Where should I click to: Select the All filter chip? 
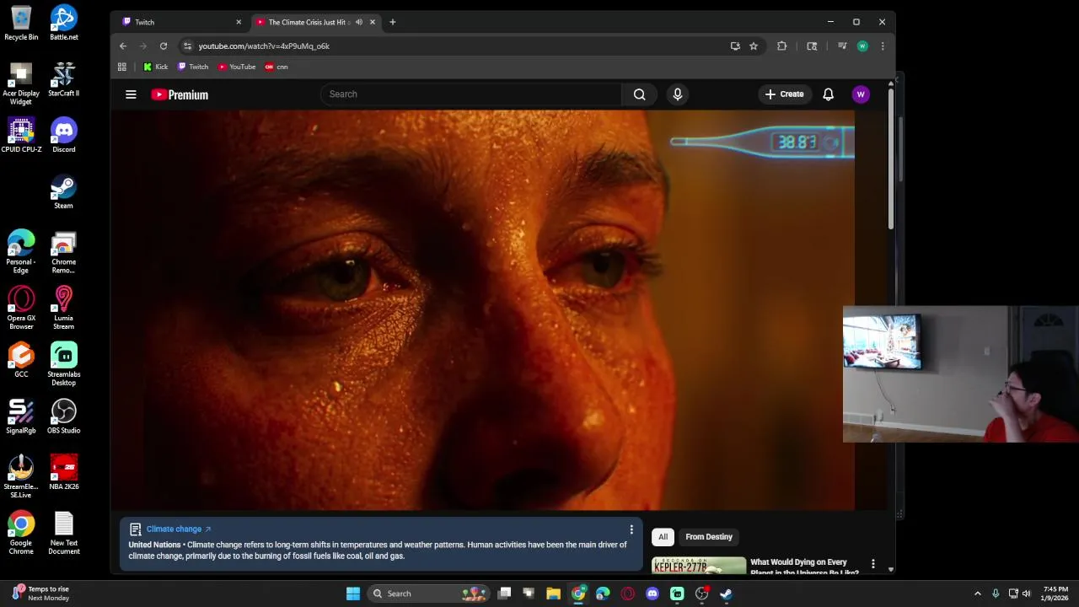point(663,537)
